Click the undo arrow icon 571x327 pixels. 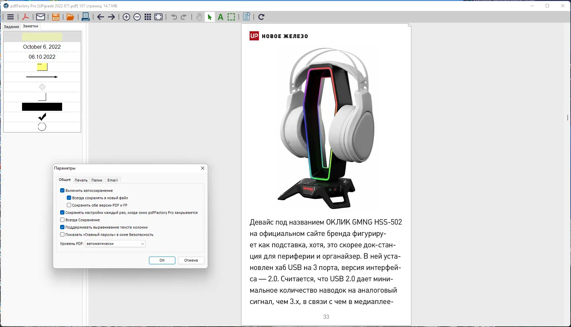[x=174, y=17]
